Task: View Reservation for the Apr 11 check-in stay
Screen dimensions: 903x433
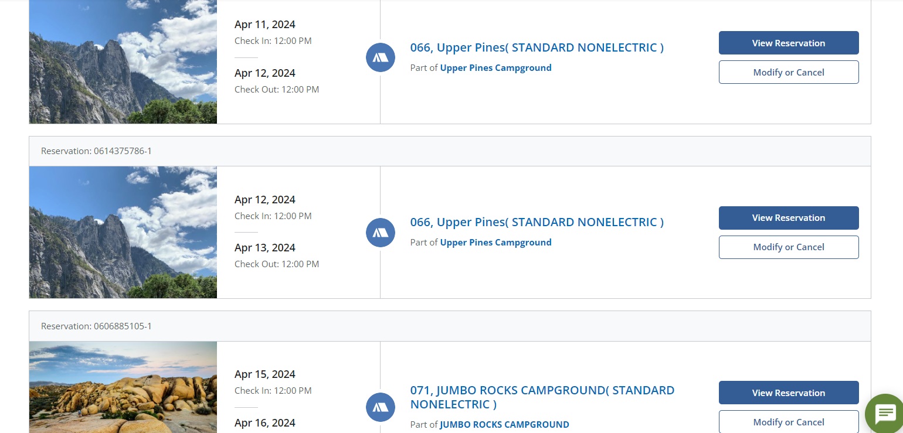Action: pos(789,43)
